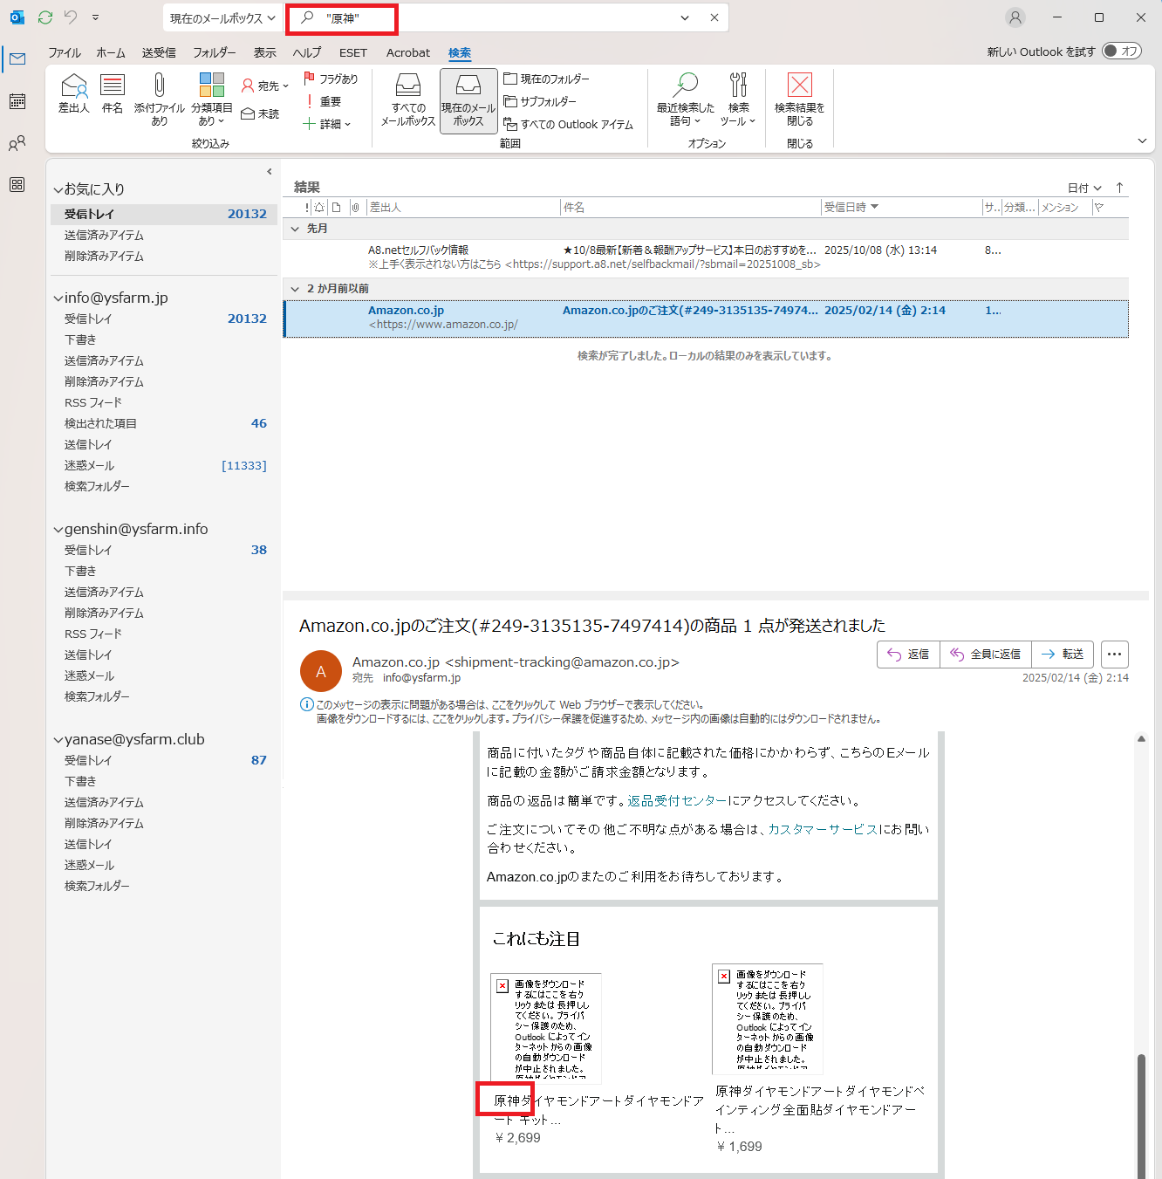Open the Current Mailbox scope dropdown
The height and width of the screenshot is (1179, 1162).
click(222, 18)
